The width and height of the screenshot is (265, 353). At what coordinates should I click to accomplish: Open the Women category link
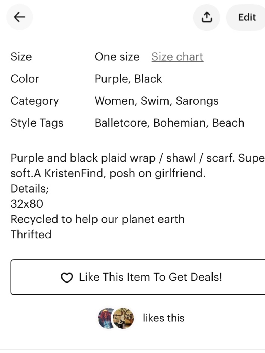(x=116, y=101)
